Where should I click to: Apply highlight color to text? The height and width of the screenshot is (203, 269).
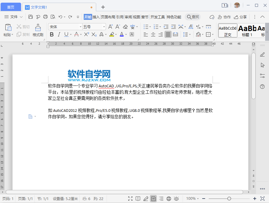[112, 35]
